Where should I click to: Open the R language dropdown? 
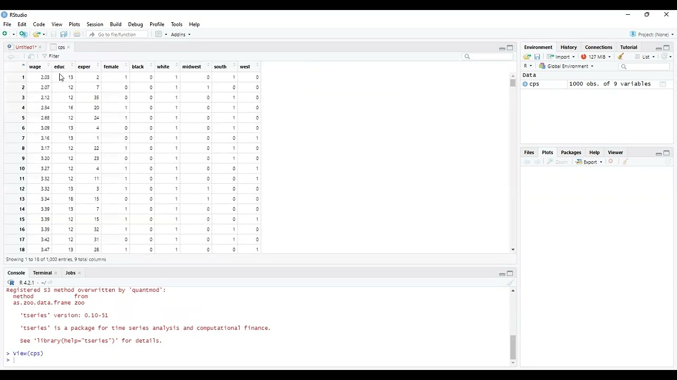[528, 66]
